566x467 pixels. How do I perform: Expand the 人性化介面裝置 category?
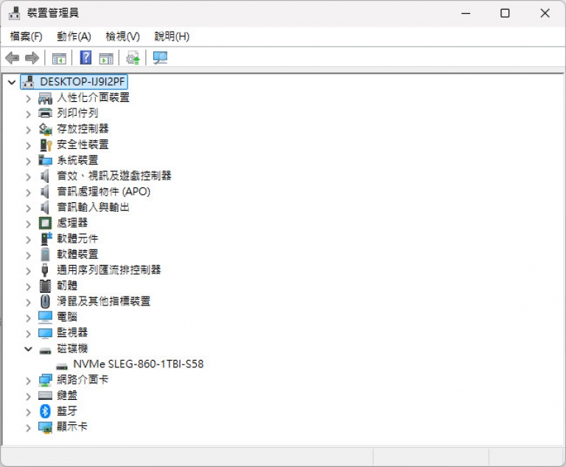(28, 98)
